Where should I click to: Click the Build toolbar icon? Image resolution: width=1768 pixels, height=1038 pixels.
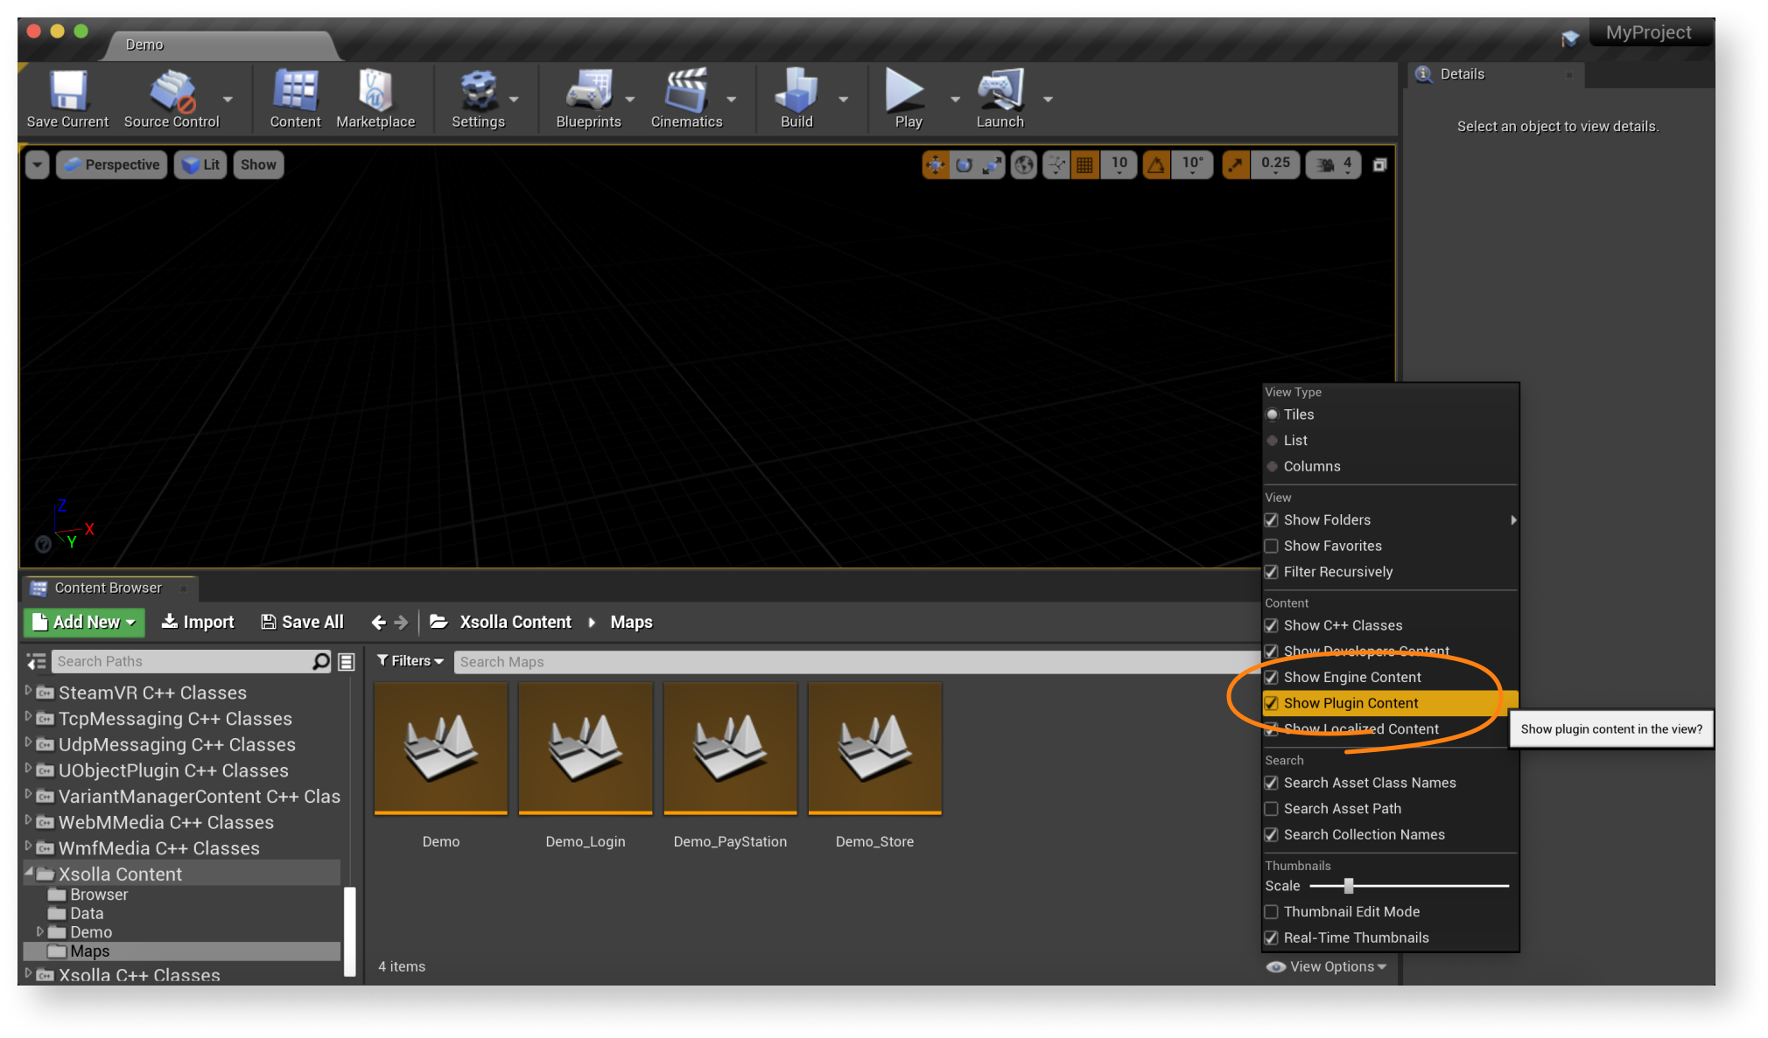click(796, 92)
